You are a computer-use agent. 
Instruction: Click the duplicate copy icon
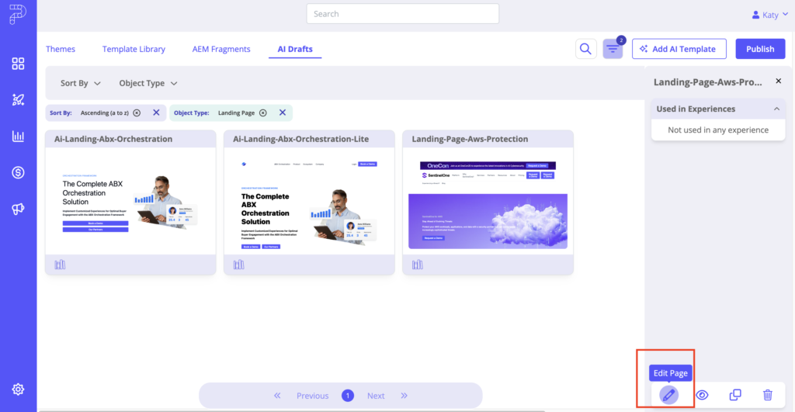click(x=735, y=395)
